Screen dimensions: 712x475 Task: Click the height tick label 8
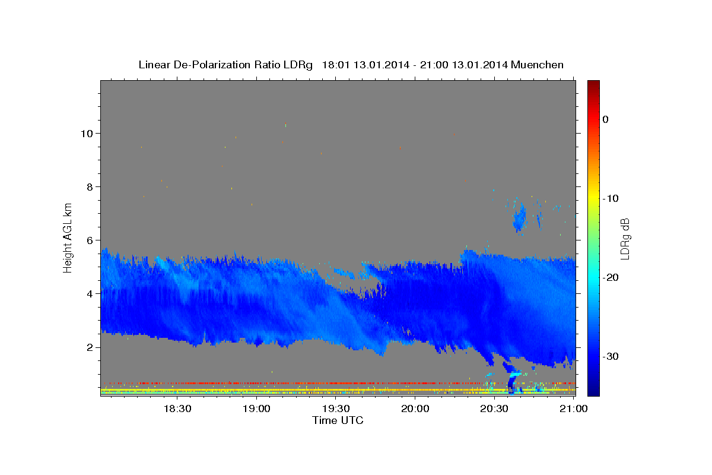pyautogui.click(x=91, y=186)
